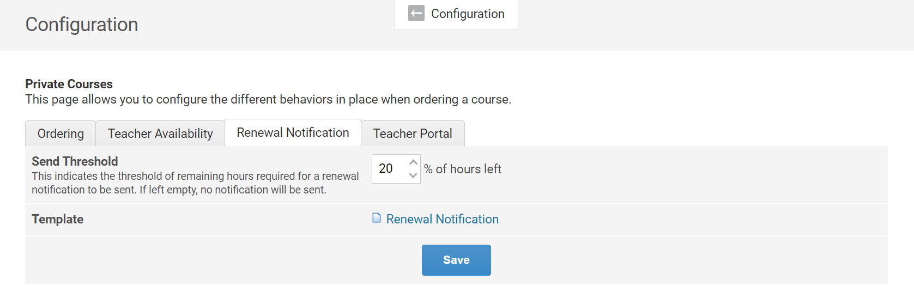Click the back arrow icon beside Configuration
This screenshot has height=285, width=914.
(x=416, y=14)
